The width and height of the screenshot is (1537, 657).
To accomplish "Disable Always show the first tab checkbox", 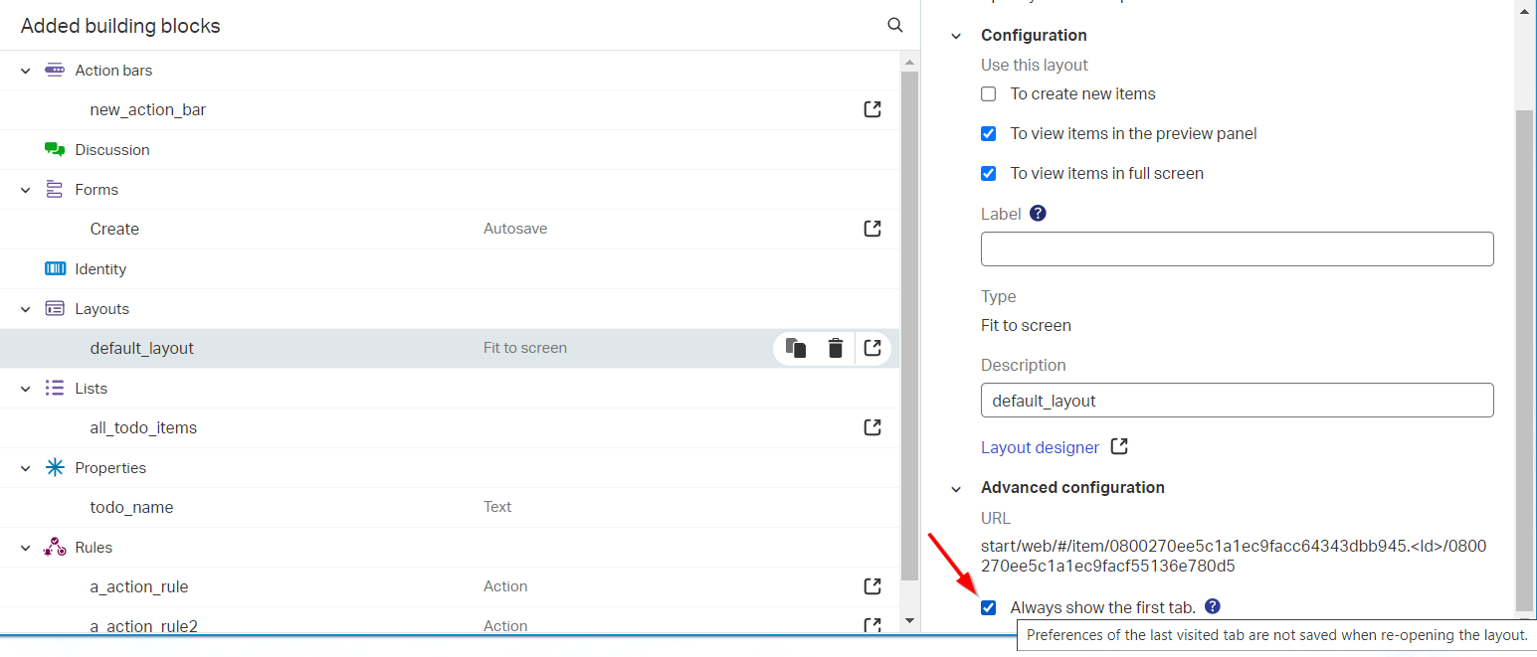I will (x=989, y=607).
